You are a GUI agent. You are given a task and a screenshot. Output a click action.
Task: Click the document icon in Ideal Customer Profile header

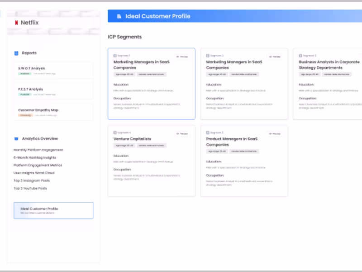click(x=119, y=16)
